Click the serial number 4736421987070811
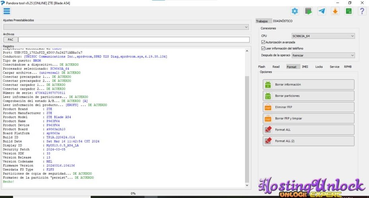Screen dimensions: 369x198 50,93
